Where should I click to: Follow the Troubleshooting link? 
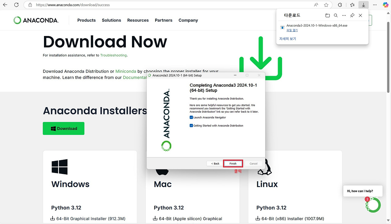pyautogui.click(x=113, y=55)
